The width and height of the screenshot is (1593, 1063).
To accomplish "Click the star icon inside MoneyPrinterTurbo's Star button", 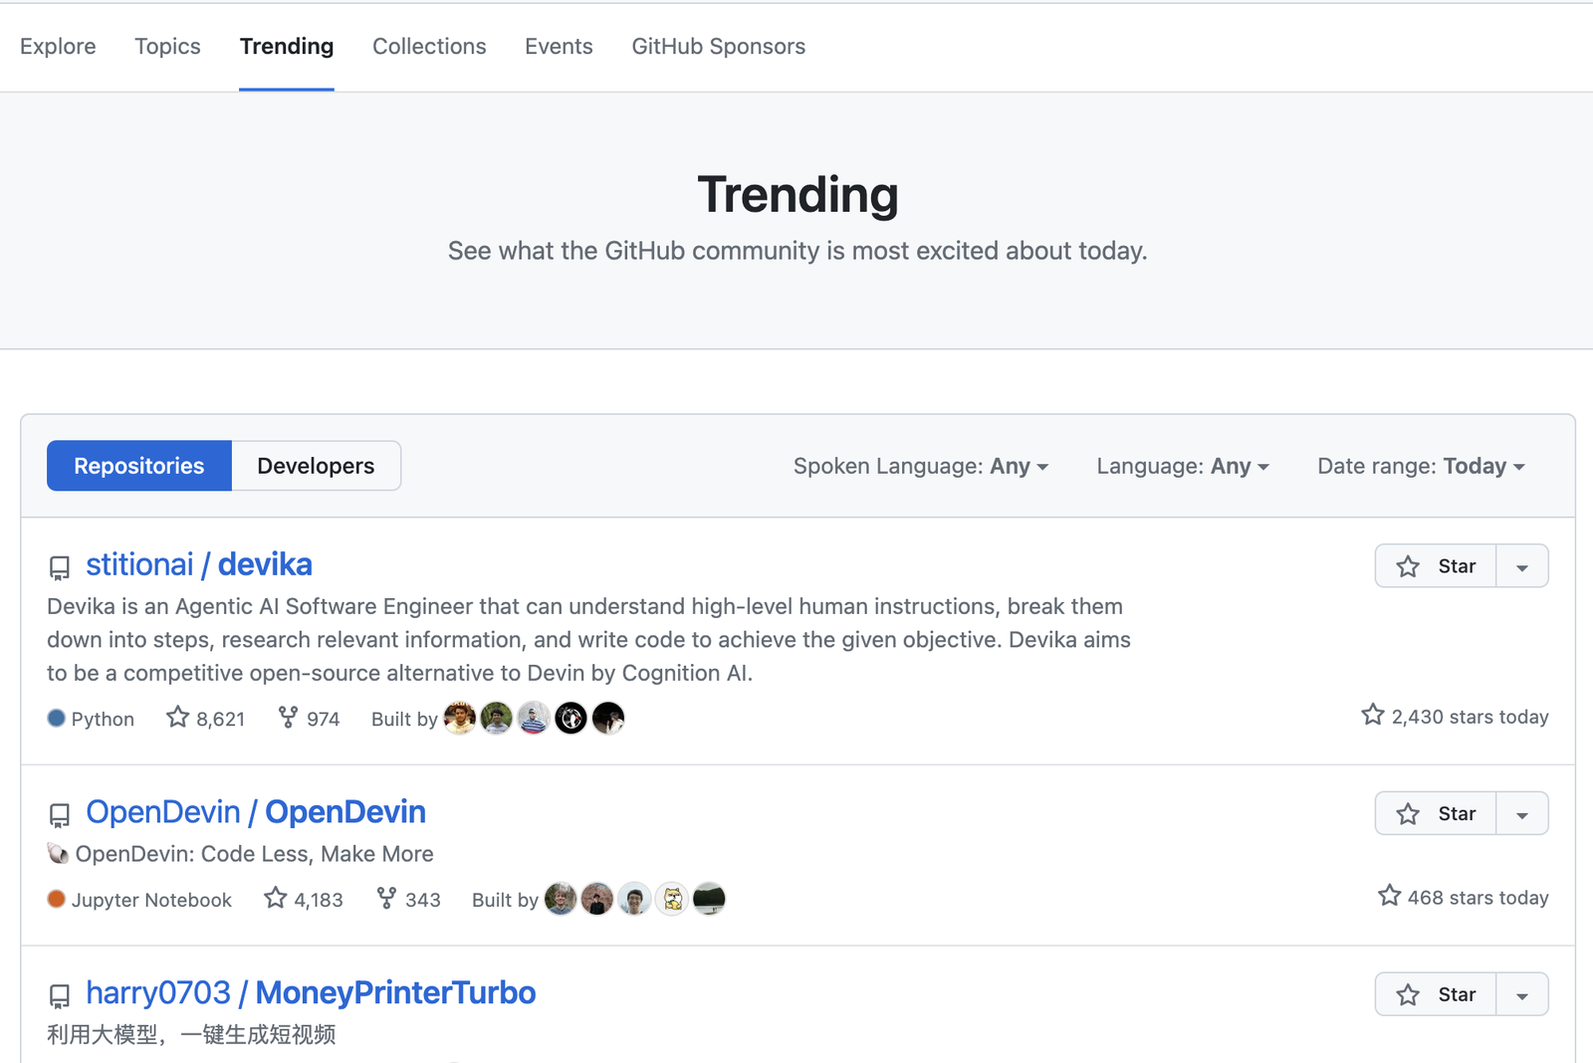I will [x=1408, y=994].
